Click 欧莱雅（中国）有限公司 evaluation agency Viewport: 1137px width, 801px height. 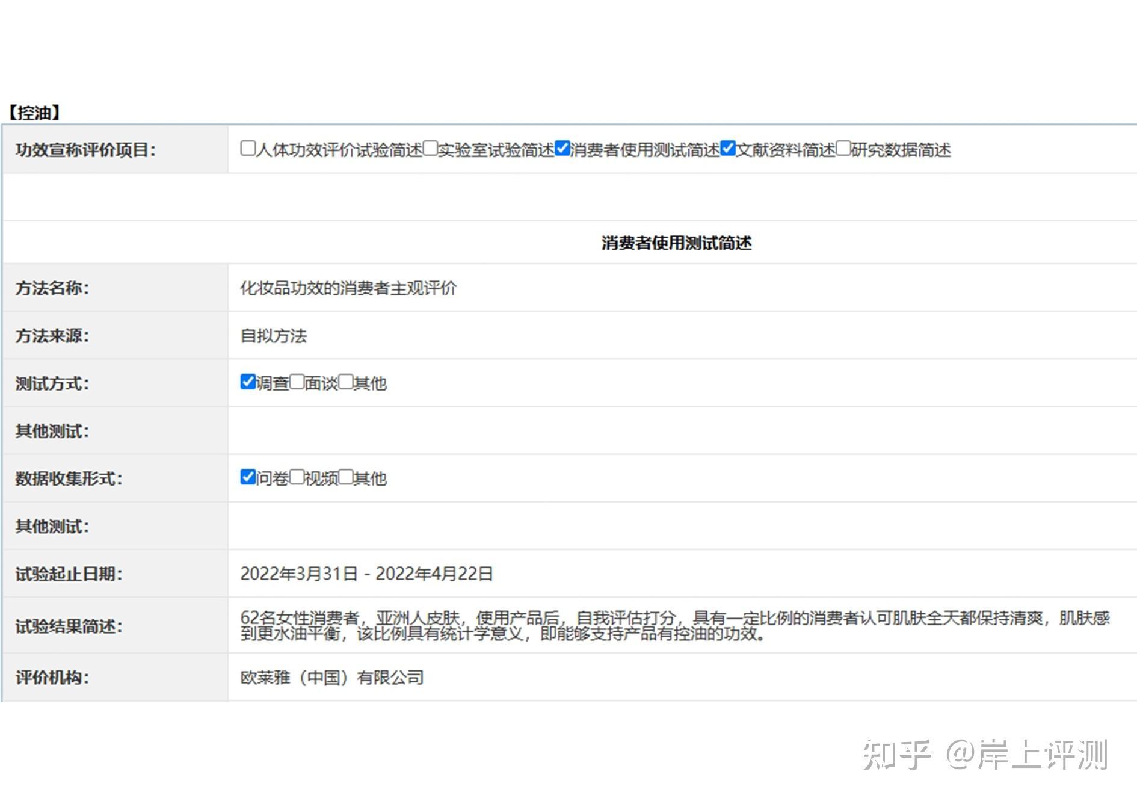coord(332,678)
